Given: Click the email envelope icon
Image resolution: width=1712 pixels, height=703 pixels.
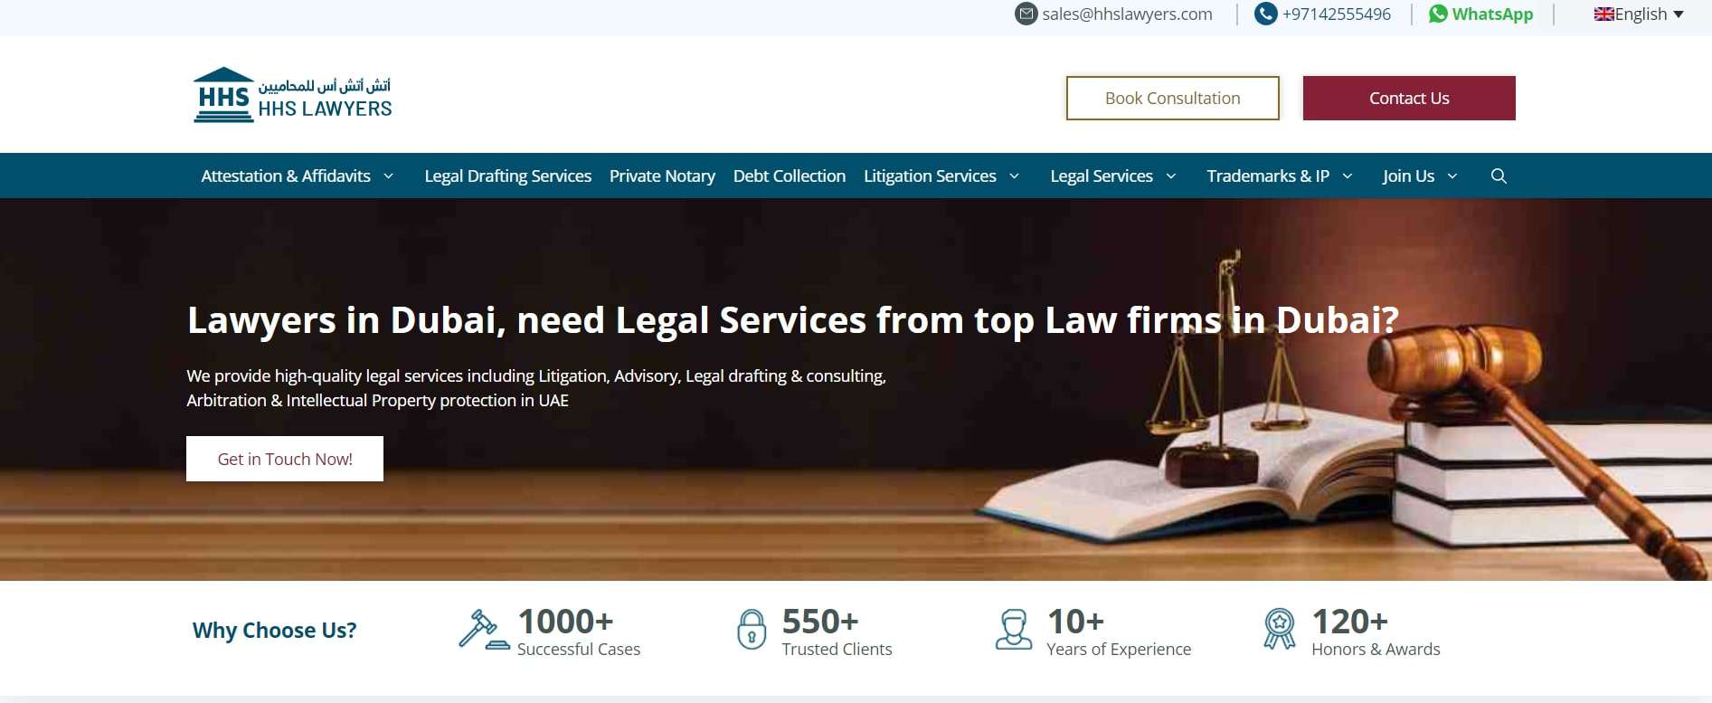Looking at the screenshot, I should (1026, 14).
